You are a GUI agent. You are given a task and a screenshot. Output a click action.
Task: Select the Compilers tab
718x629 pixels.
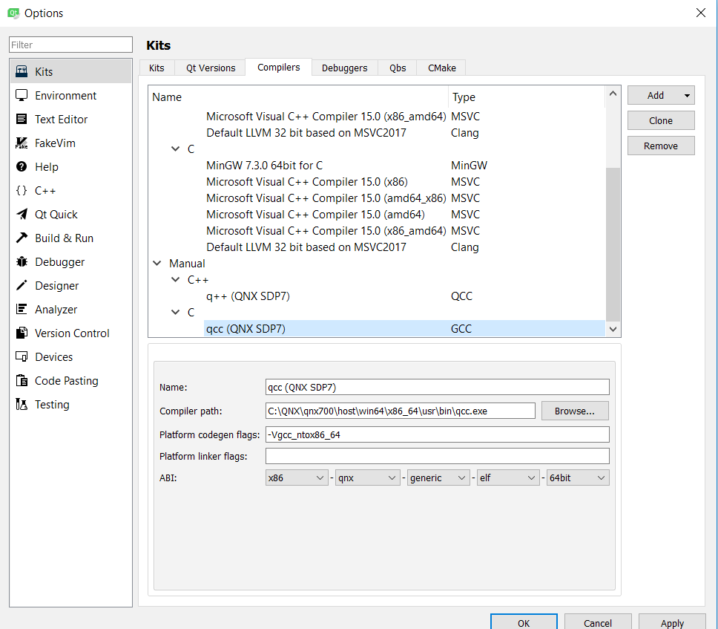tap(278, 68)
